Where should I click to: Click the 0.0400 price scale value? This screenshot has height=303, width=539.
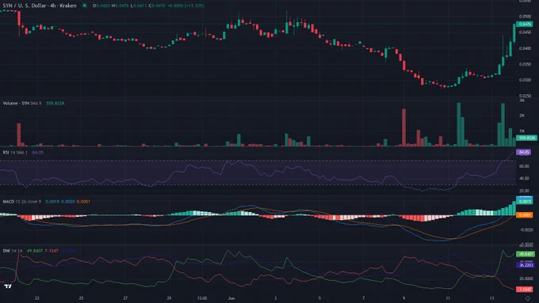(525, 48)
